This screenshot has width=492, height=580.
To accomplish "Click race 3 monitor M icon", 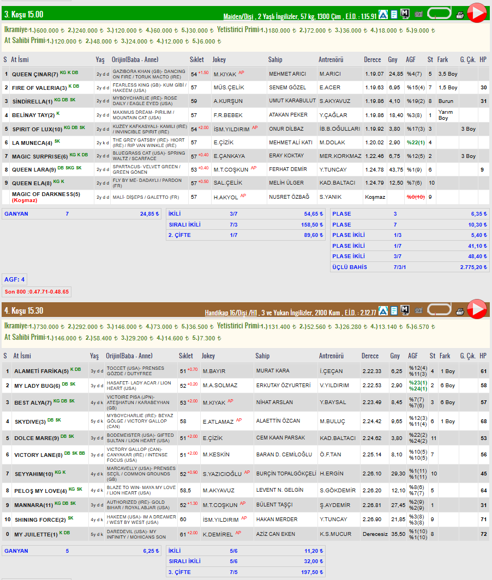I will tap(405, 14).
